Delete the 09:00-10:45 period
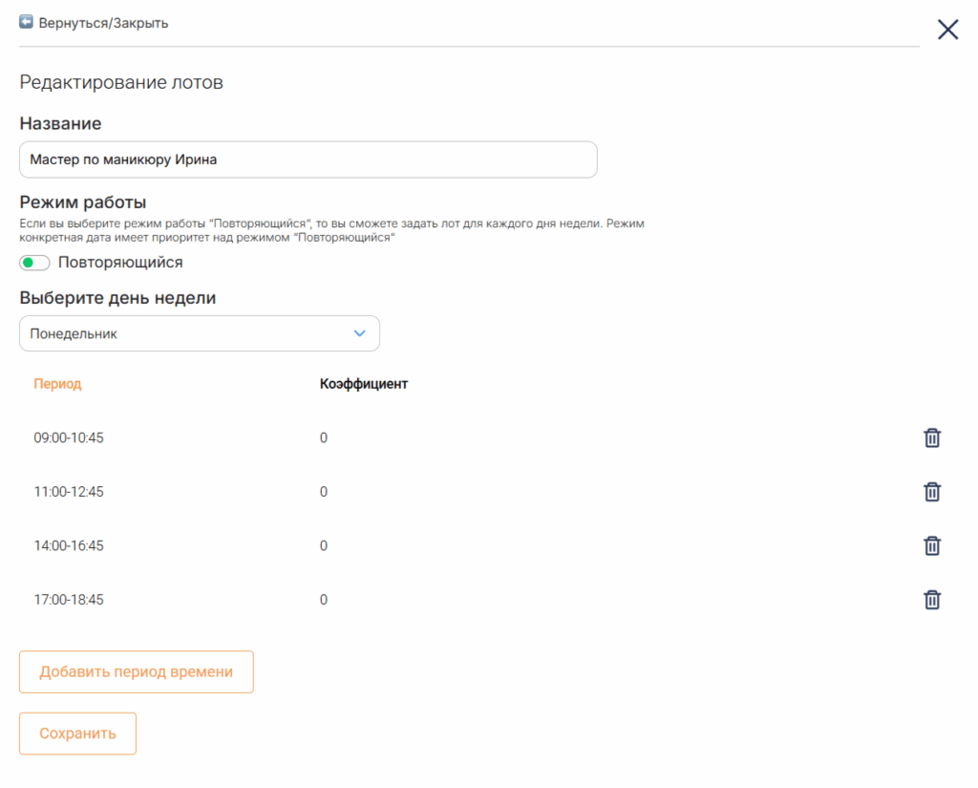Screen dimensions: 978x788 932,438
